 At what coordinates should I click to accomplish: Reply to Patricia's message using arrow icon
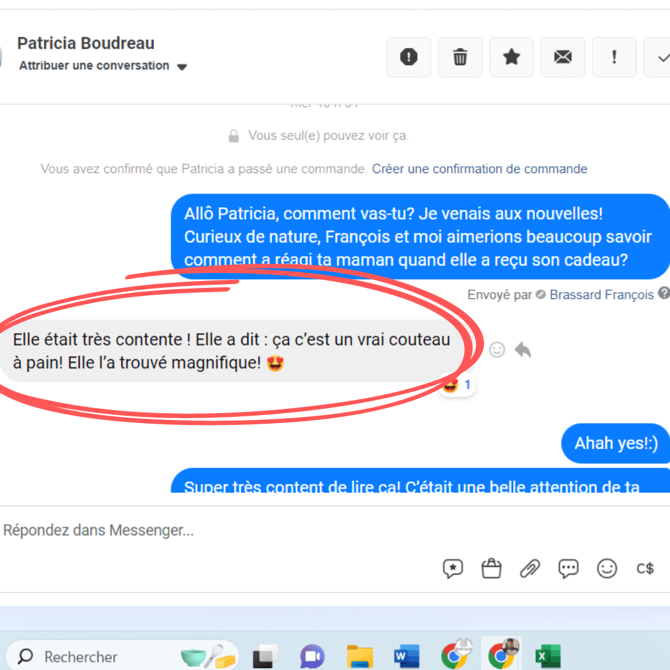tap(523, 350)
